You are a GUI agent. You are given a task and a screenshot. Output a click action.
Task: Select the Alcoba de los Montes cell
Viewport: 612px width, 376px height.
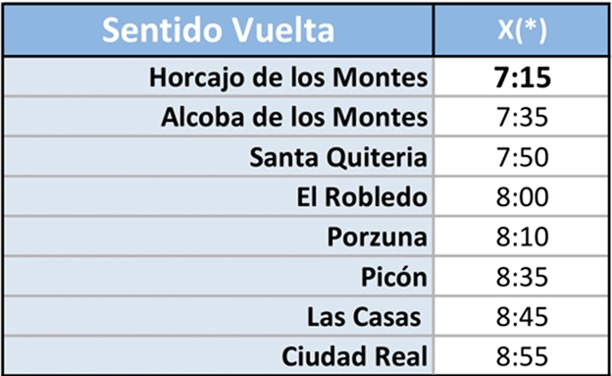(x=218, y=117)
